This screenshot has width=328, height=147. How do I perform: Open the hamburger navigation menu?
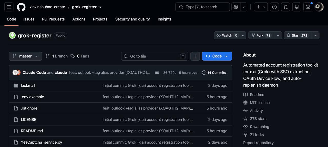pyautogui.click(x=9, y=7)
